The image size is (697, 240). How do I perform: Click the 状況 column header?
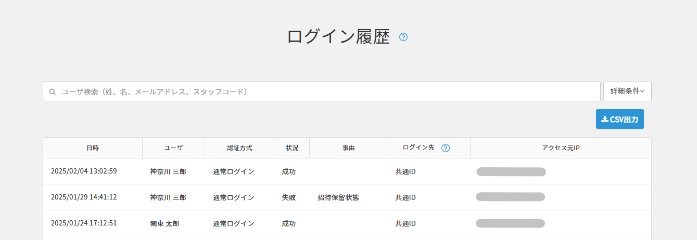click(x=292, y=148)
